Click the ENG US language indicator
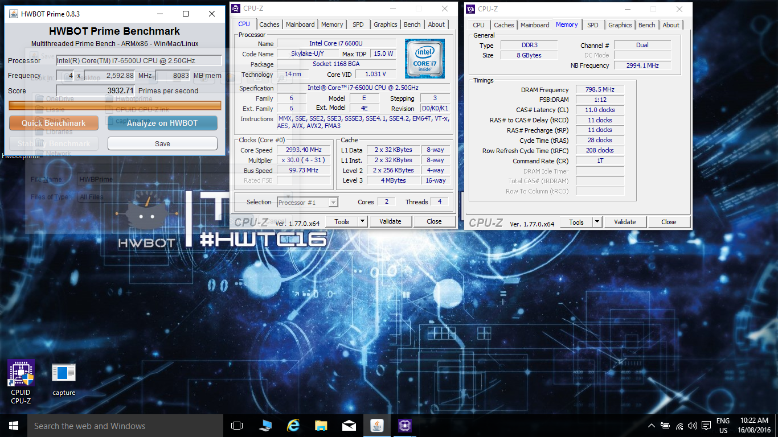 723,426
